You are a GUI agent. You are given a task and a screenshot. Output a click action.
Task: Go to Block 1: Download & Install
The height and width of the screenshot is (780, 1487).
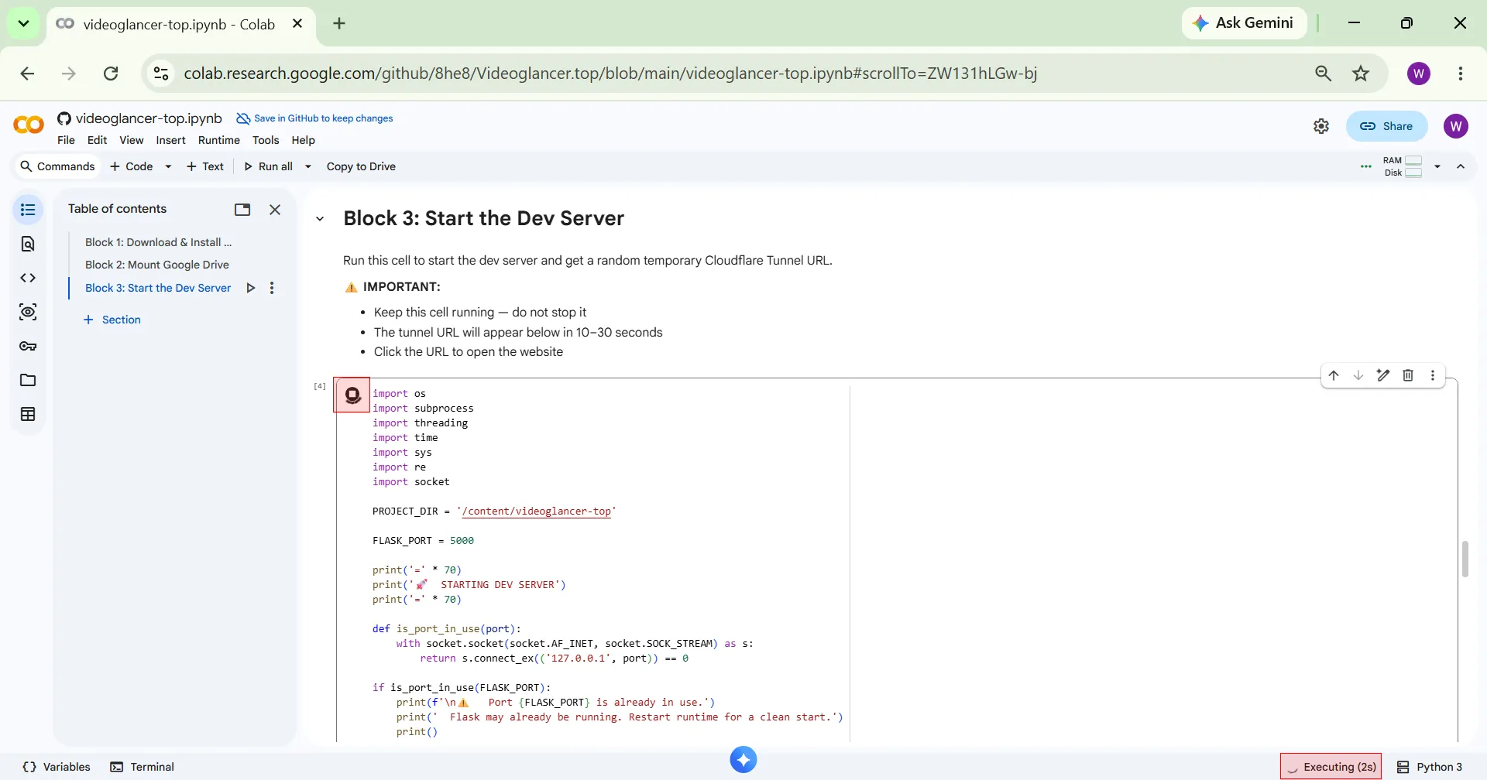click(158, 242)
